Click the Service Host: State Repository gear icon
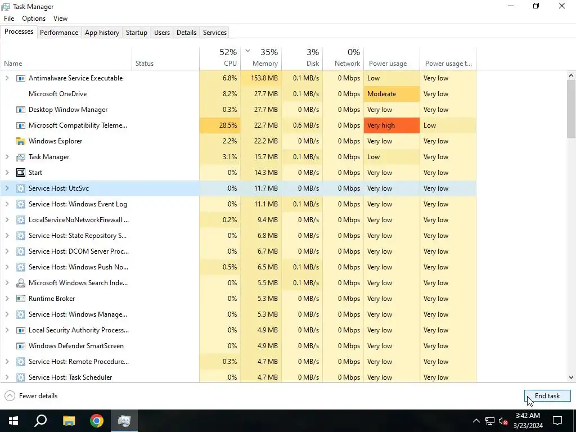 (x=21, y=236)
